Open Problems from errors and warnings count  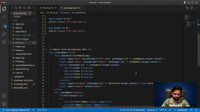42,110
